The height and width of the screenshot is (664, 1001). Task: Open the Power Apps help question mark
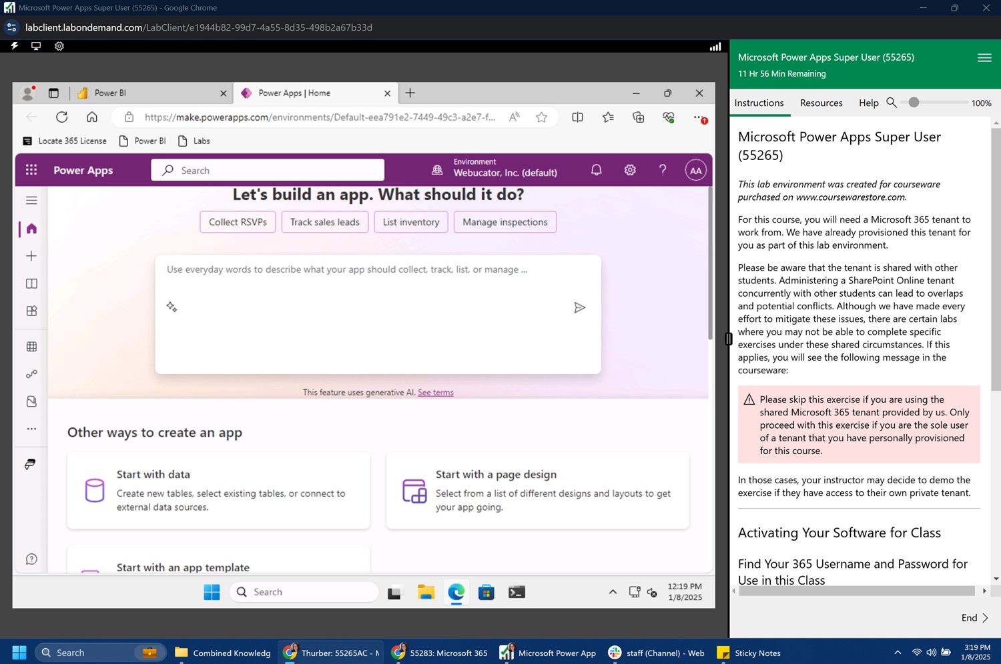click(663, 170)
